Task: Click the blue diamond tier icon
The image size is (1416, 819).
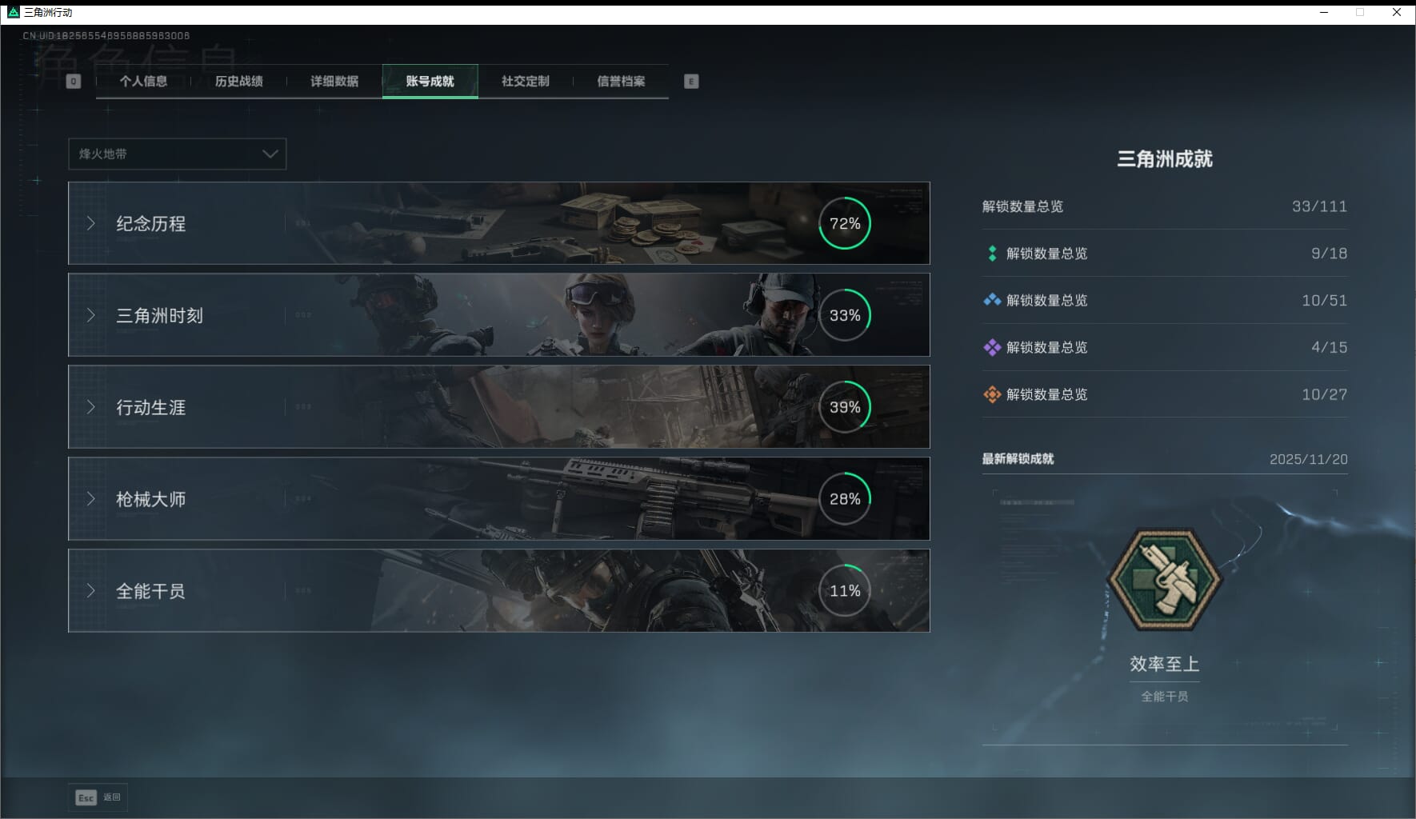Action: (x=992, y=300)
